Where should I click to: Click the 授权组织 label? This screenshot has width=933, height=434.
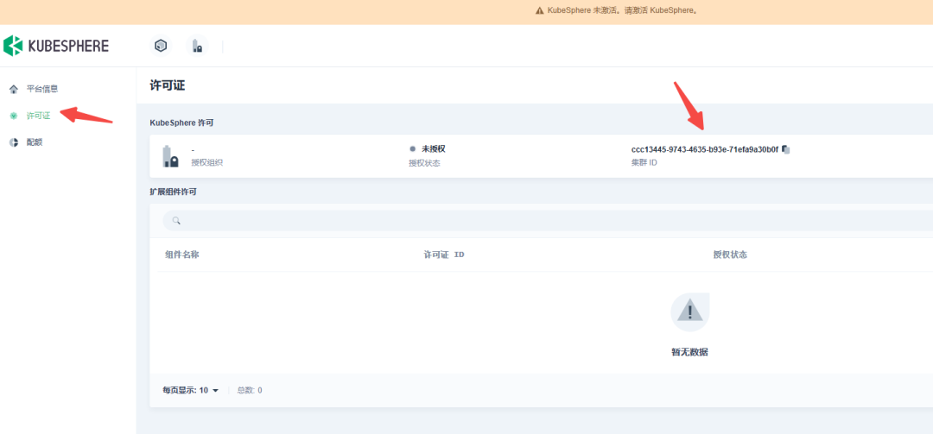(x=206, y=162)
